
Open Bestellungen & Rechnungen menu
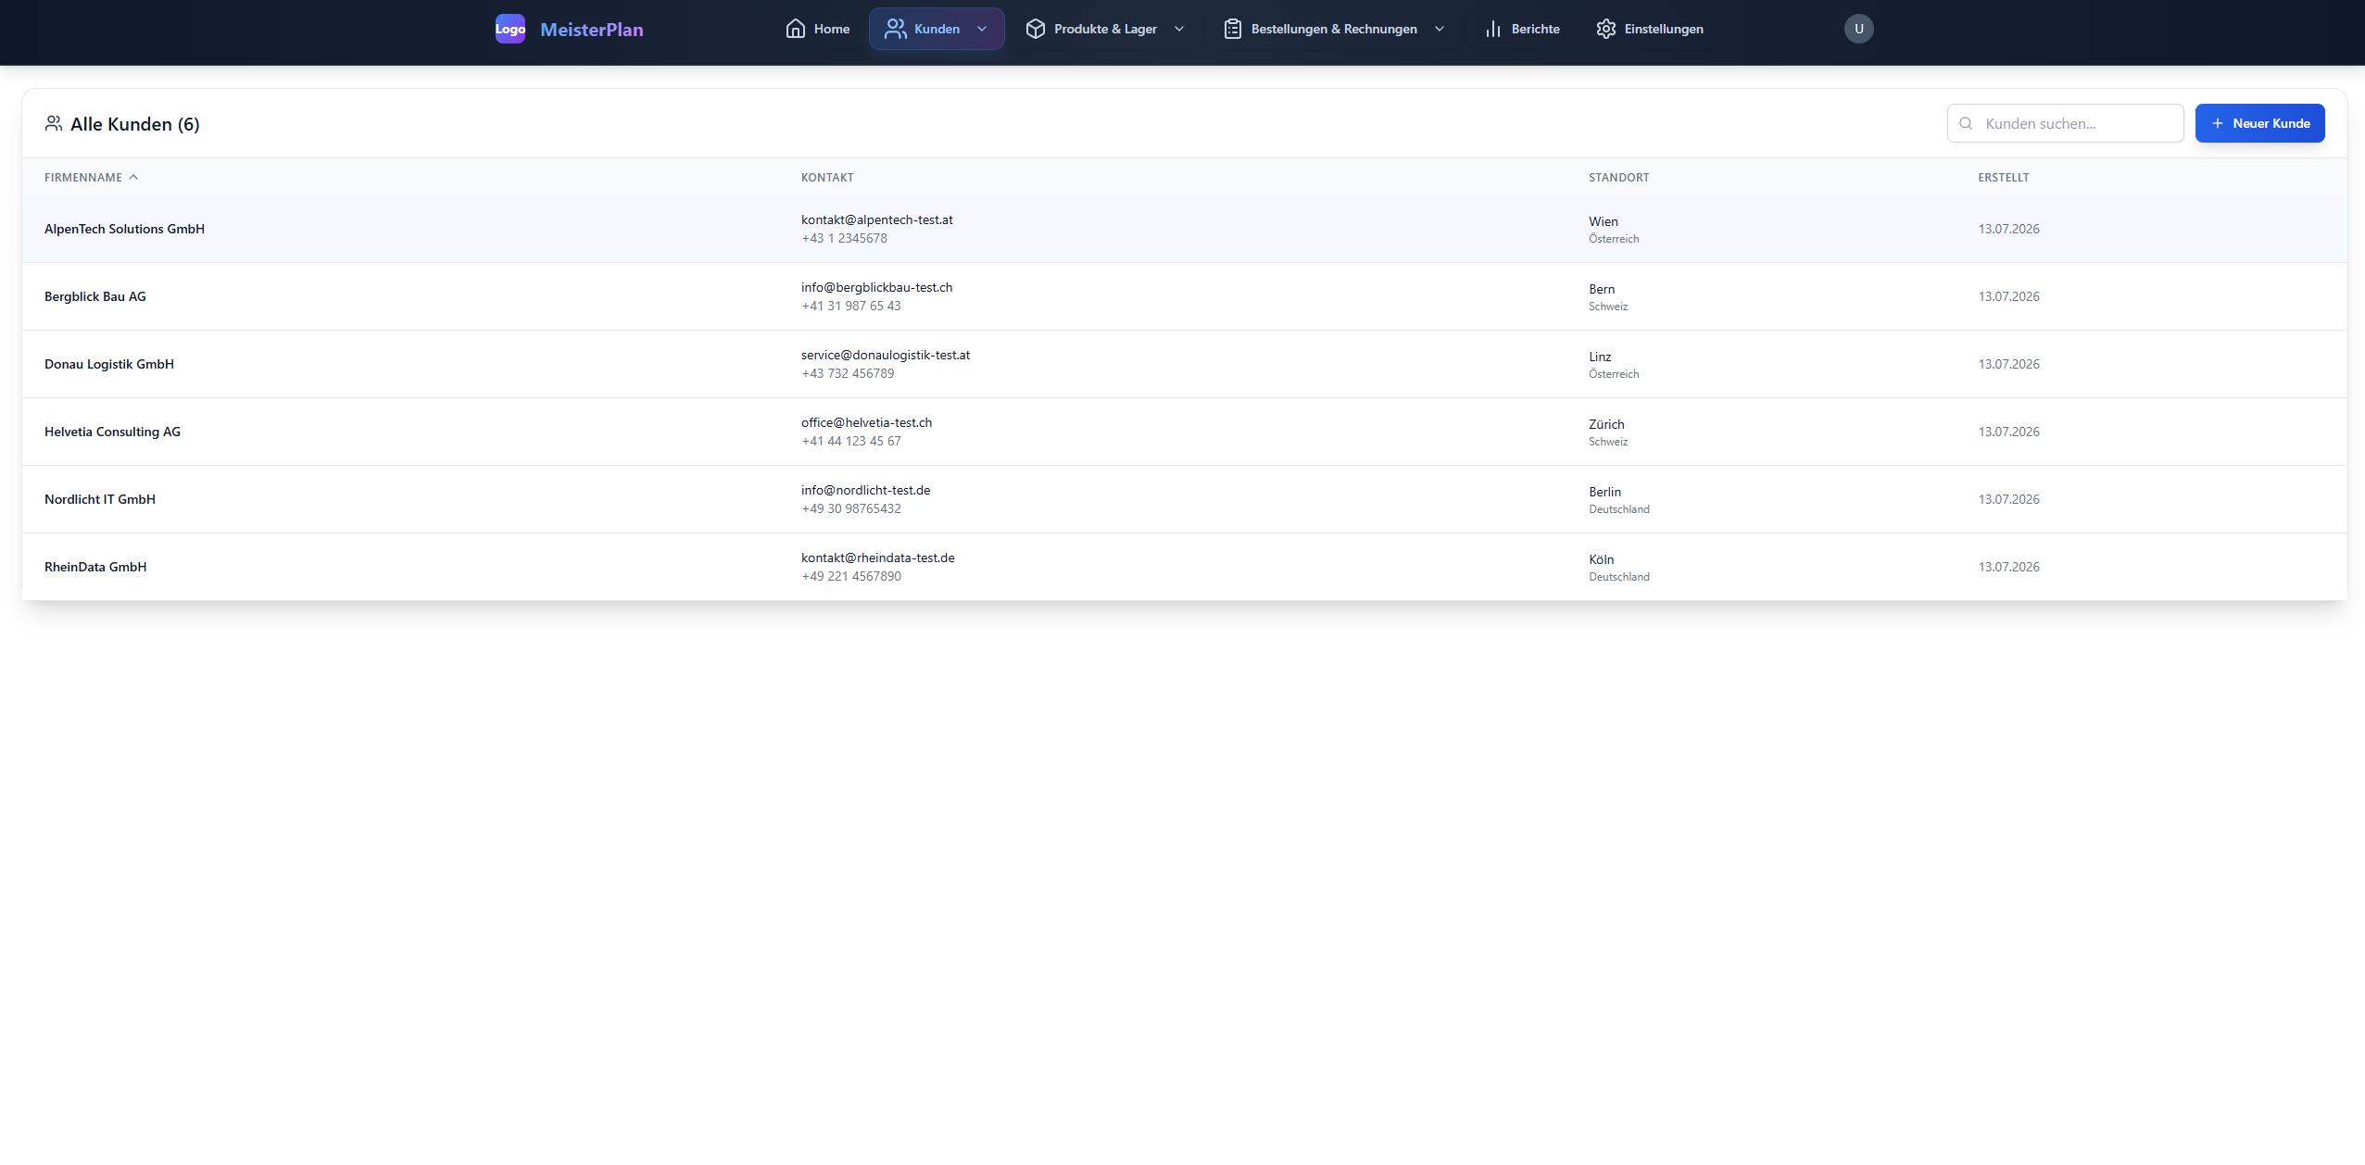[1334, 29]
